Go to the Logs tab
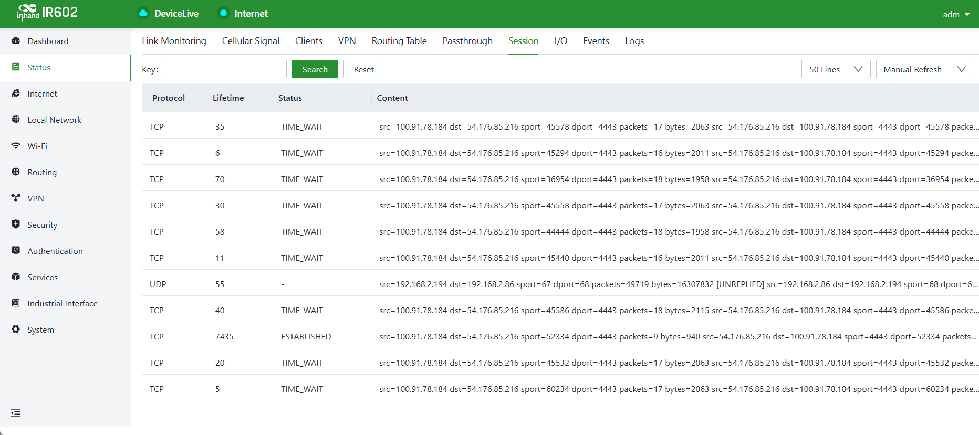The width and height of the screenshot is (979, 435). coord(634,41)
